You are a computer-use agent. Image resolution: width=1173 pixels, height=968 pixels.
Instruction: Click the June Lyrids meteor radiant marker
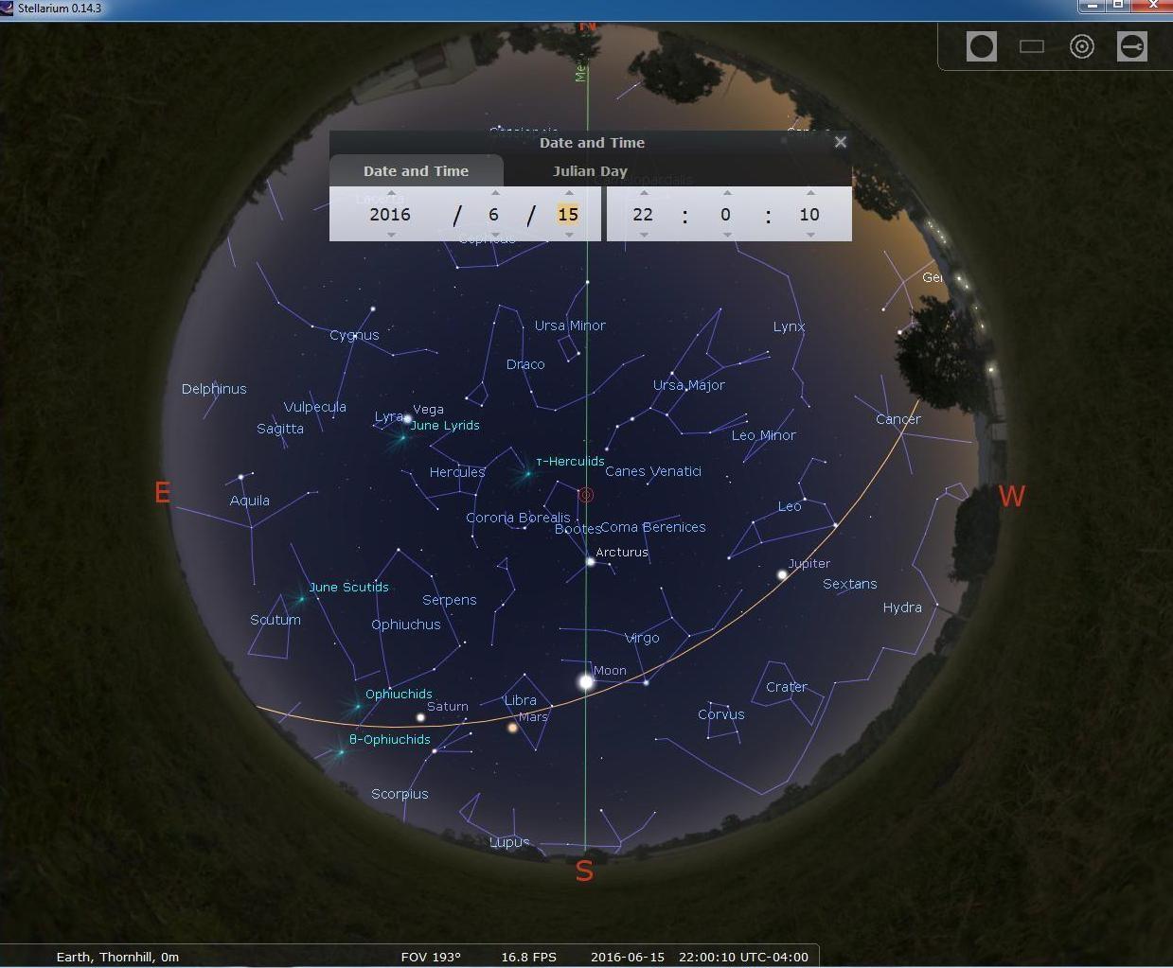point(401,437)
